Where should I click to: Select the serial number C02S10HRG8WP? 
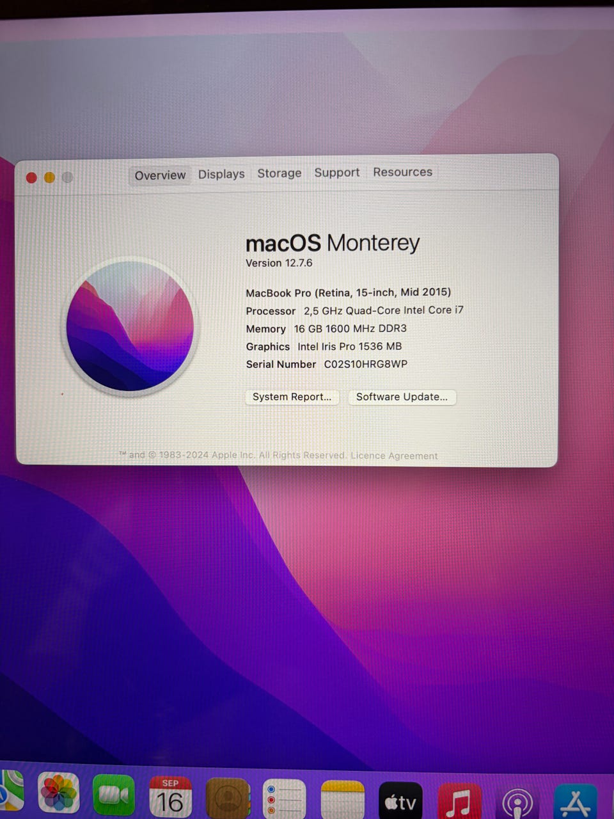tap(366, 364)
